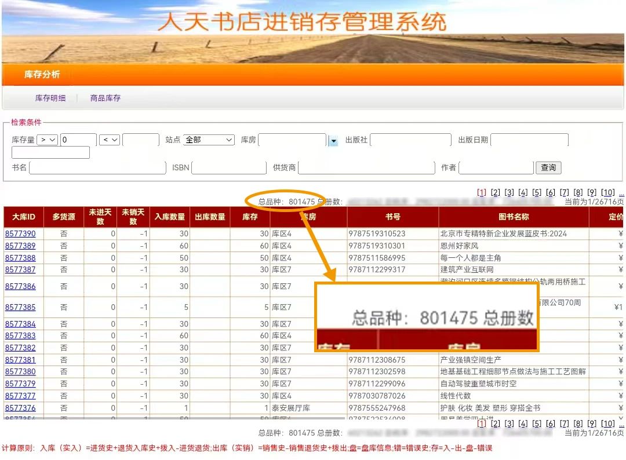This screenshot has width=626, height=460.
Task: Switch to the 库存明细 tab
Action: pos(50,98)
